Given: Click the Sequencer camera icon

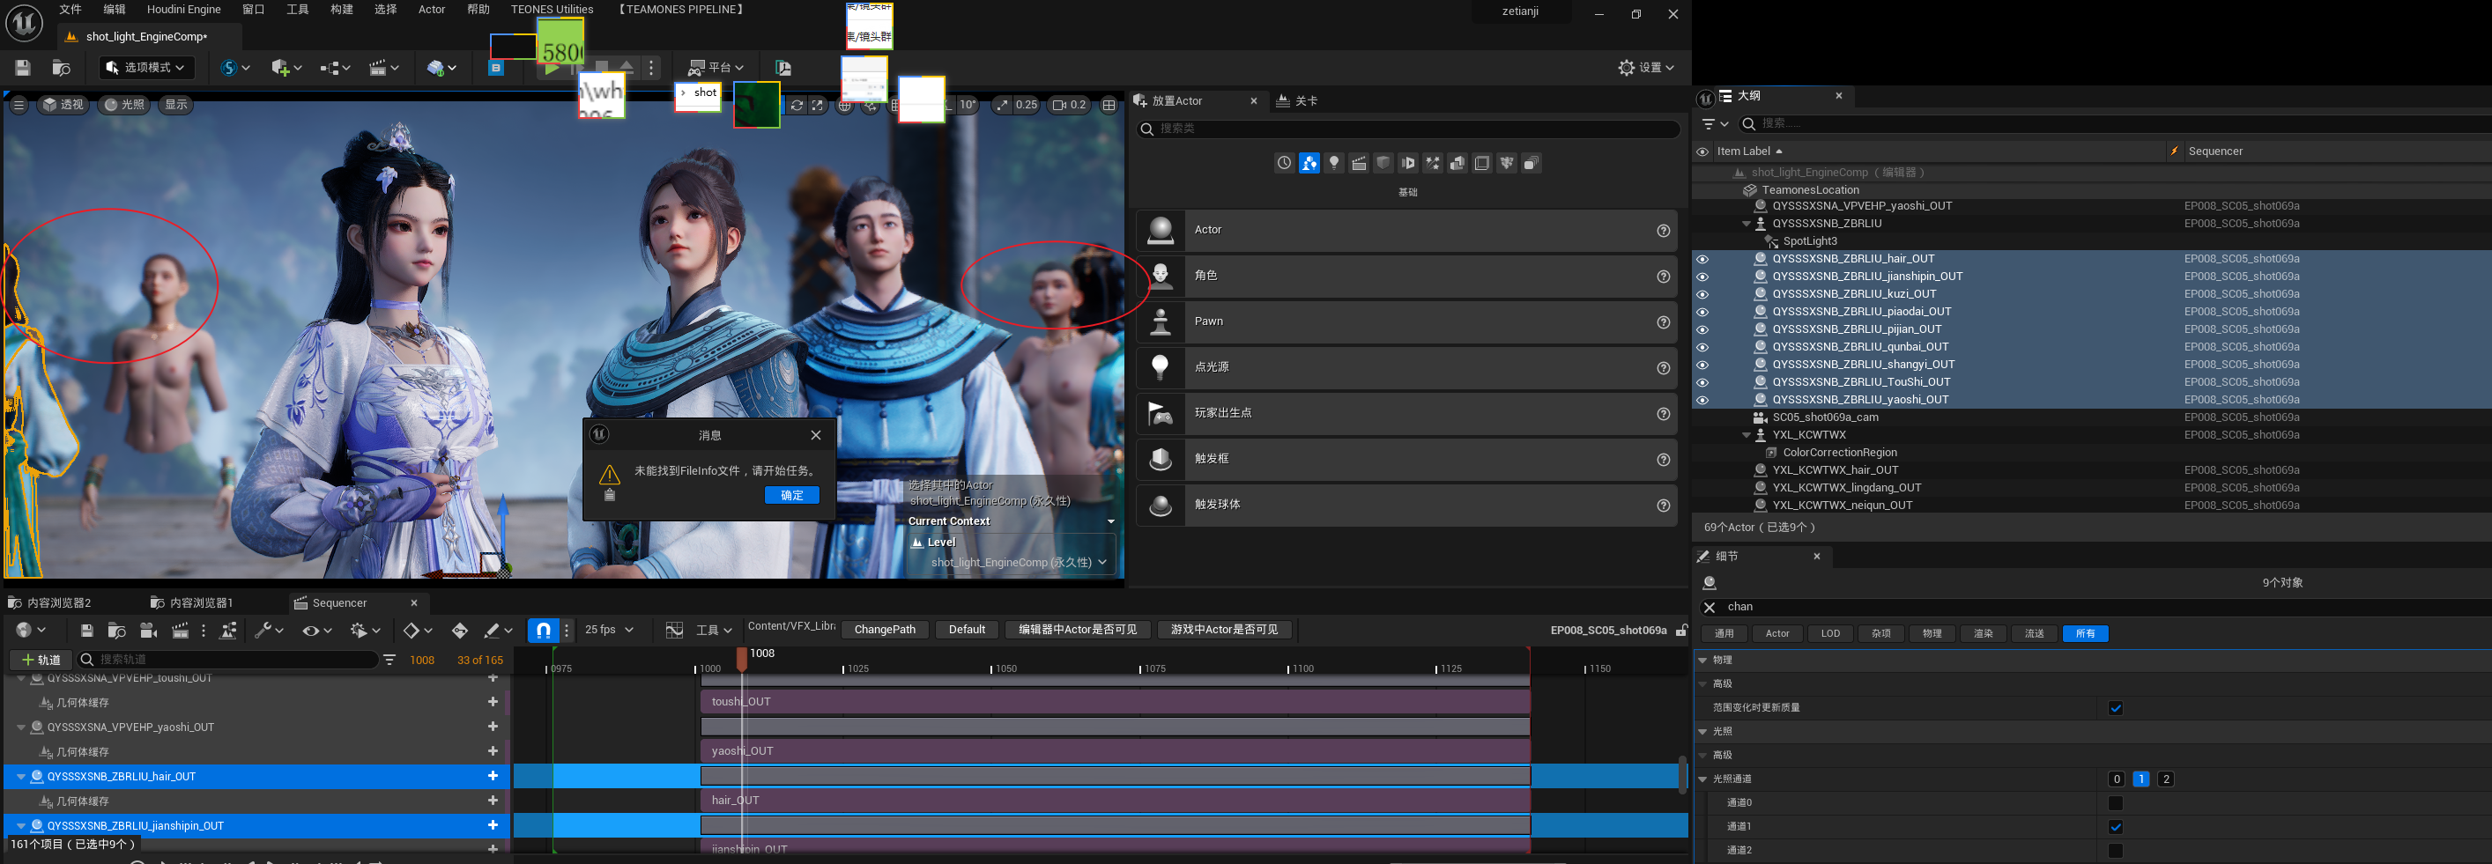Looking at the screenshot, I should click(148, 630).
